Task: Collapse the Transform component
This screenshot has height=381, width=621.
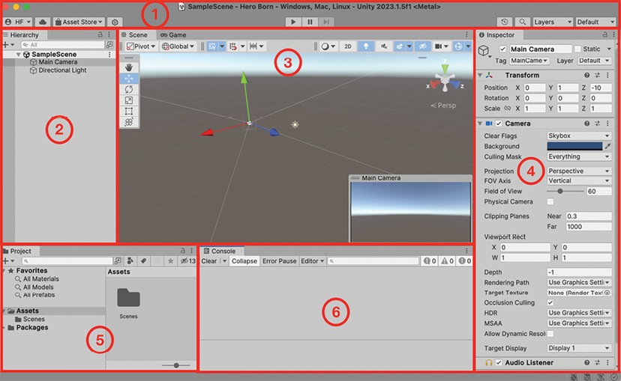Action: [479, 75]
